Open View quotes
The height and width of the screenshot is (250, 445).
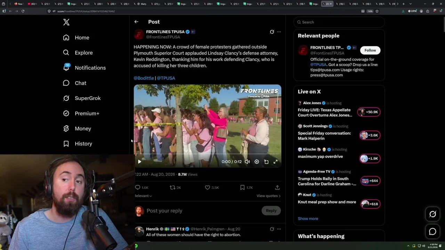268,196
